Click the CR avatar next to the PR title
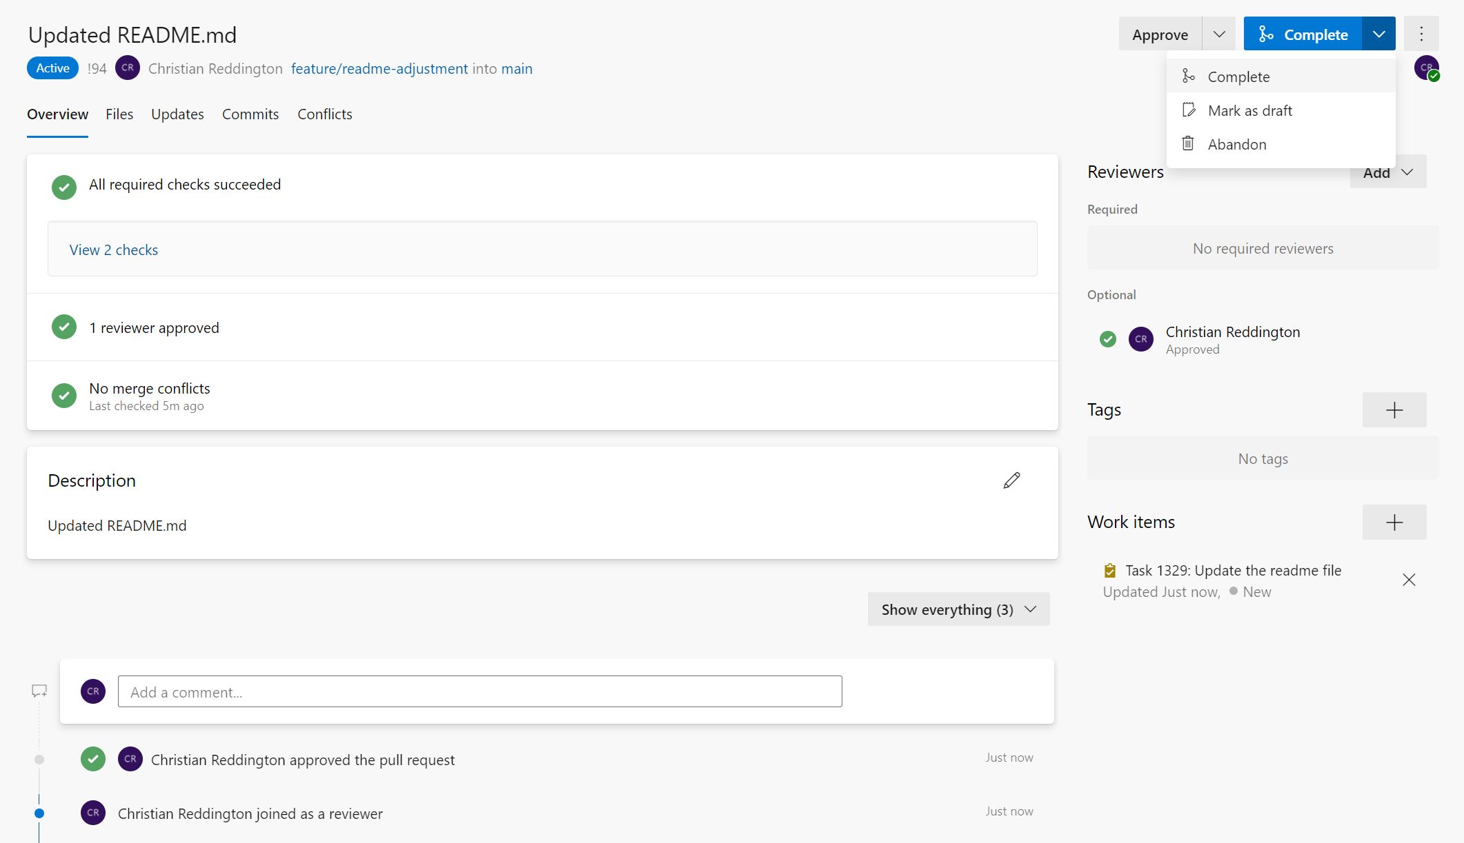Image resolution: width=1464 pixels, height=843 pixels. tap(127, 68)
